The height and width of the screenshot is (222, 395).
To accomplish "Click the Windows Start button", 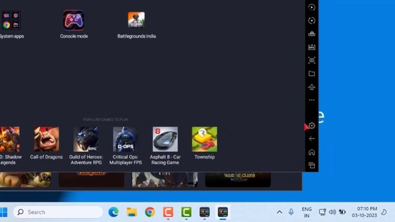I will (4, 212).
